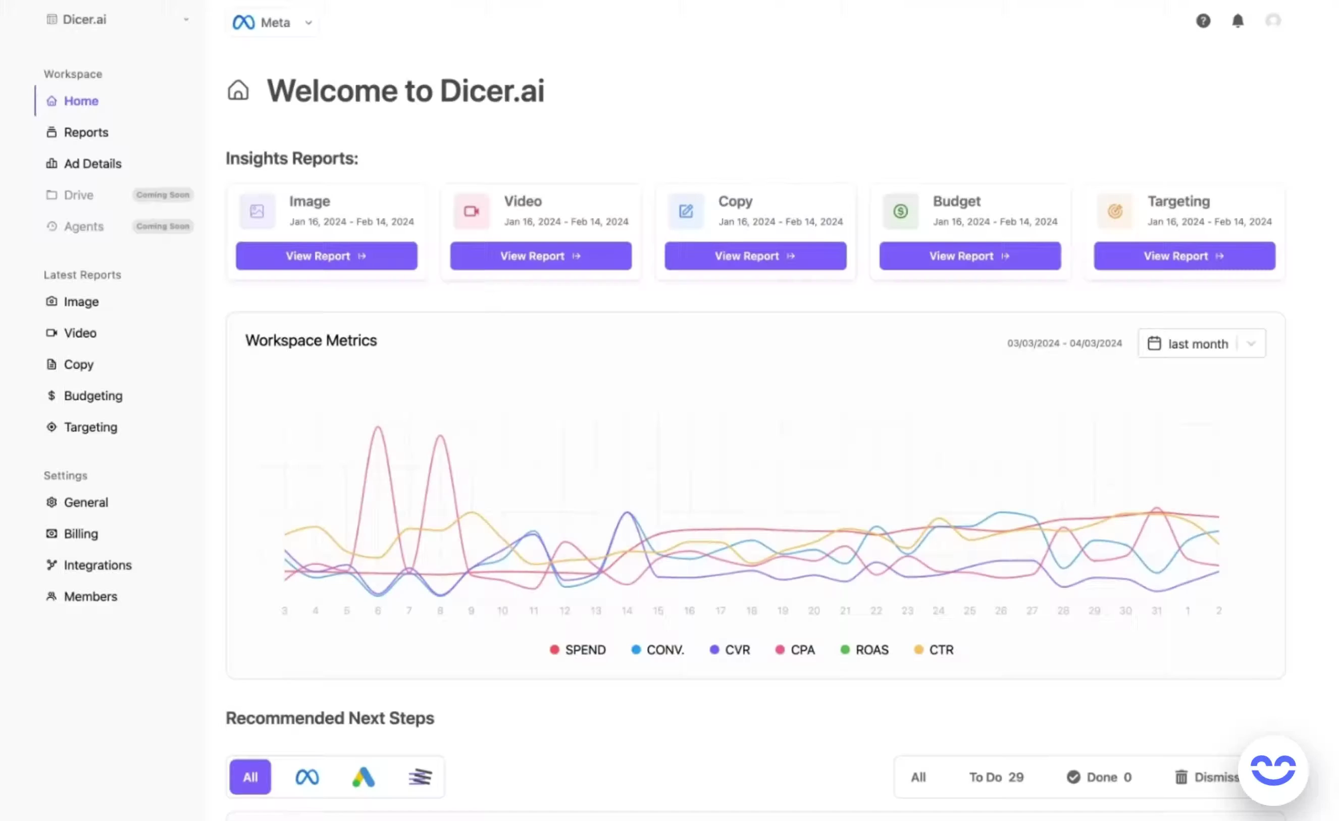Screen dimensions: 1339x821
Task: Open Integrations settings
Action: pyautogui.click(x=97, y=566)
